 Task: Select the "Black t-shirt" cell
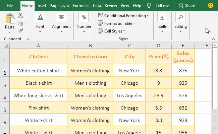pyautogui.click(x=38, y=83)
